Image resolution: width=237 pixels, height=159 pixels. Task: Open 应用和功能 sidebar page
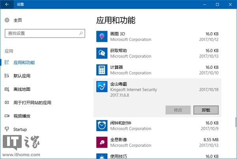(24, 63)
